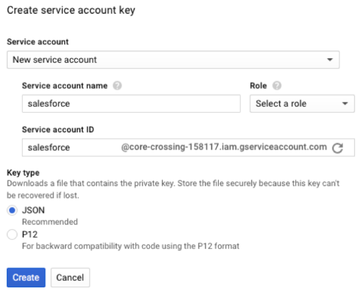Click the arrow on the Select a role dropdown
This screenshot has width=364, height=295.
[x=345, y=104]
